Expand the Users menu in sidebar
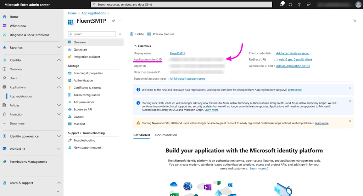Viewport: 363px width, 196px height. [59, 78]
